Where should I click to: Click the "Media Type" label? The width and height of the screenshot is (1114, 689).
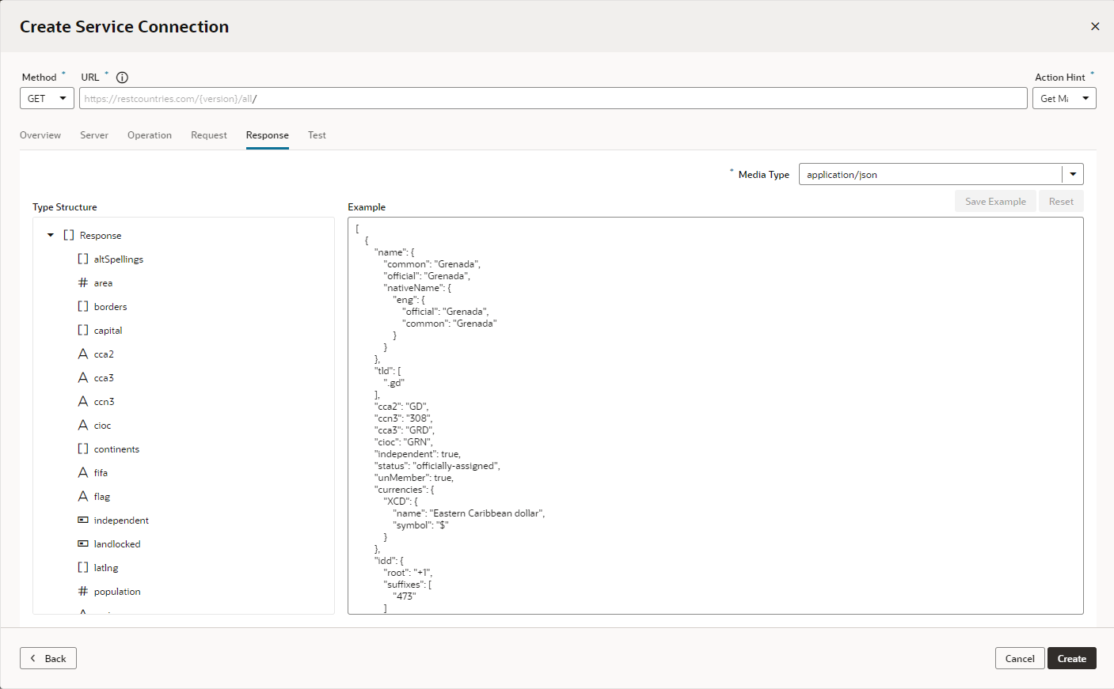click(764, 175)
